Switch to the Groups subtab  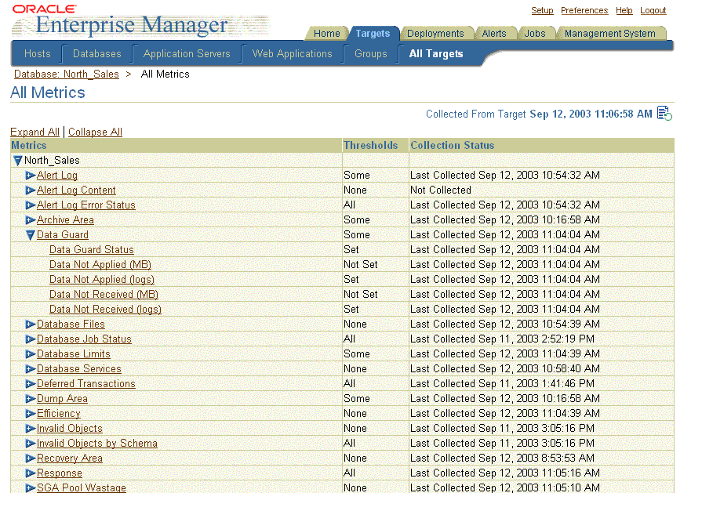371,54
